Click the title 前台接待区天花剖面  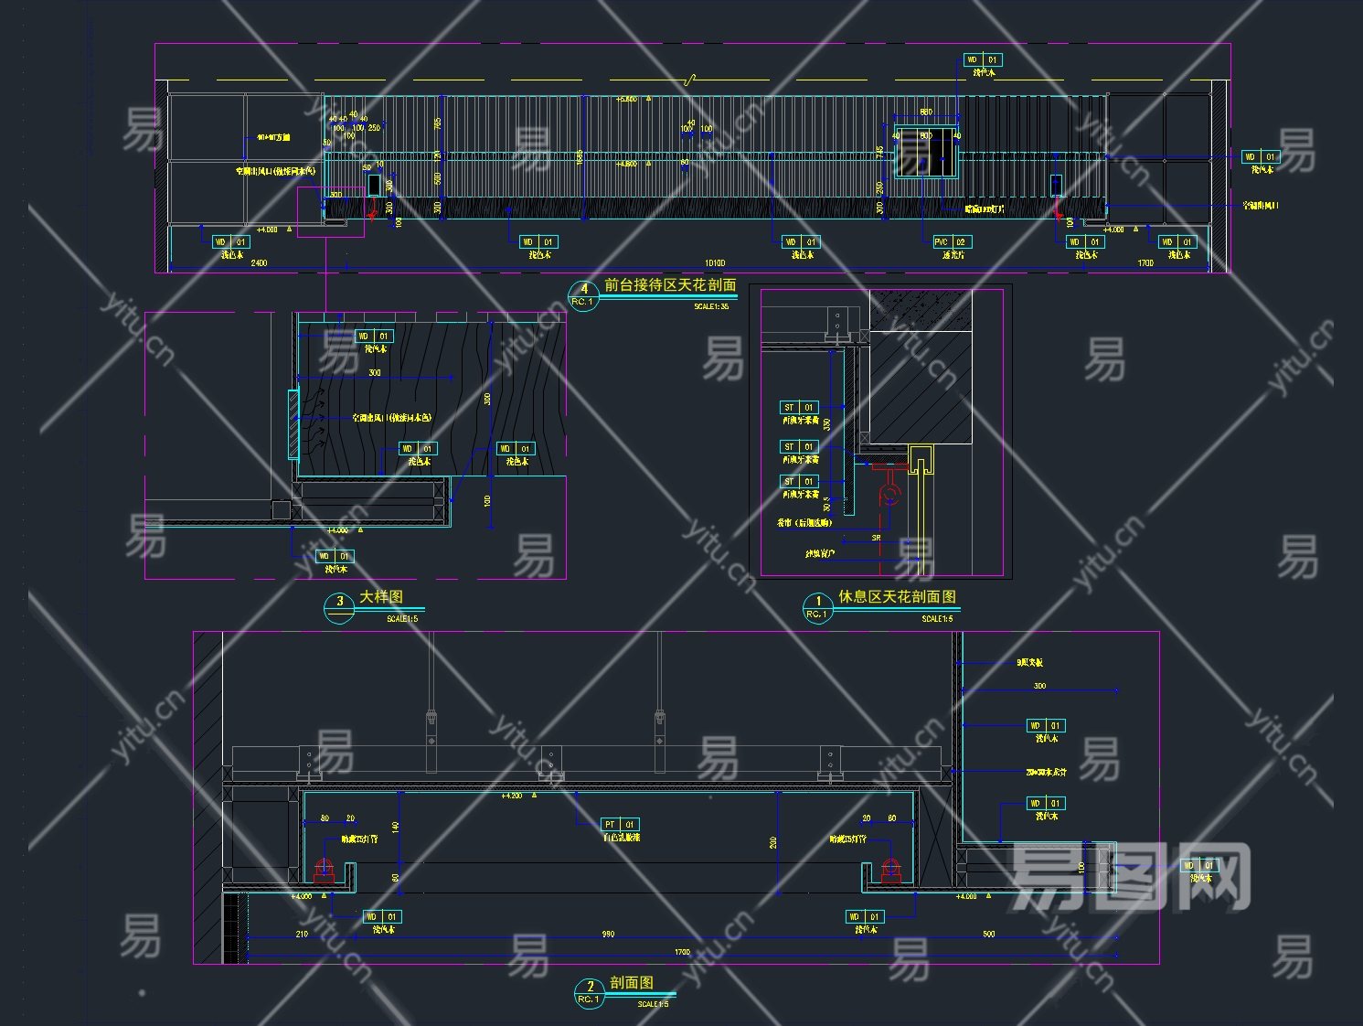669,285
